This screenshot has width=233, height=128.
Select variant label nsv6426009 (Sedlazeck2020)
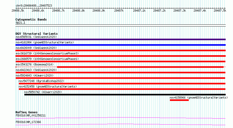click(x=36, y=48)
